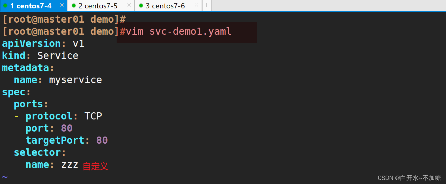
Task: Close the centos7-6 tab
Action: point(196,5)
